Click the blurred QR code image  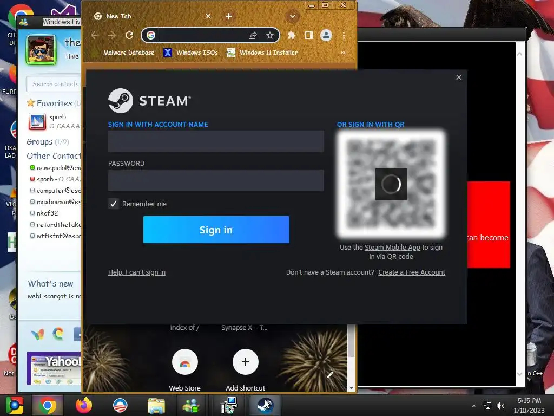tap(391, 184)
